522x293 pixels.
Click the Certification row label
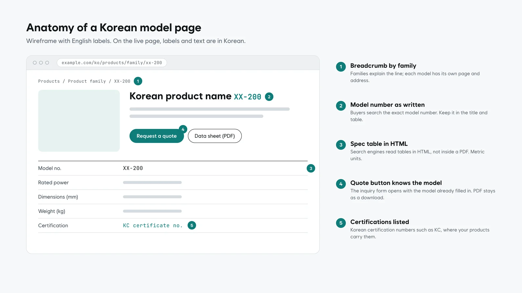click(x=53, y=226)
